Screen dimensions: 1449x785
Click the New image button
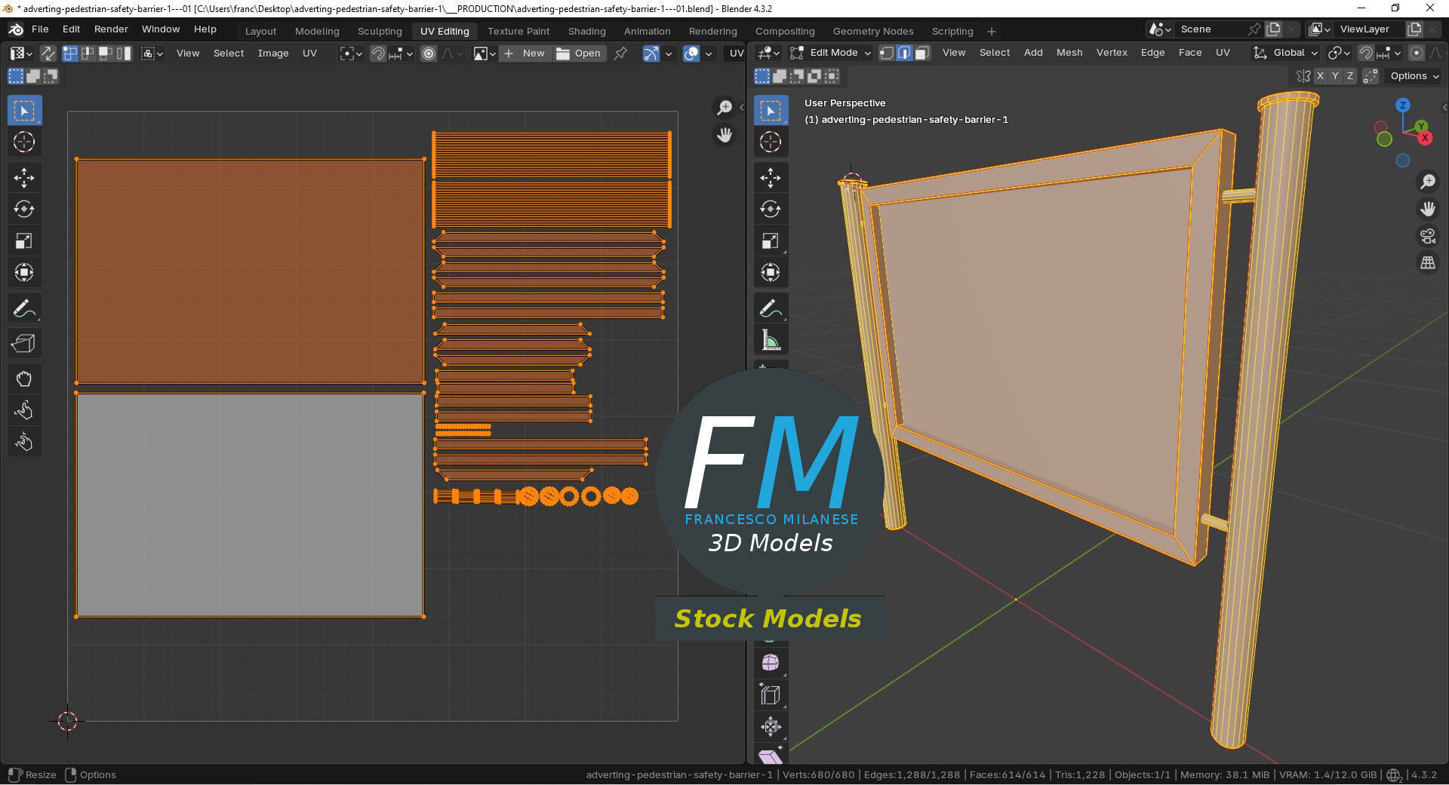click(525, 54)
